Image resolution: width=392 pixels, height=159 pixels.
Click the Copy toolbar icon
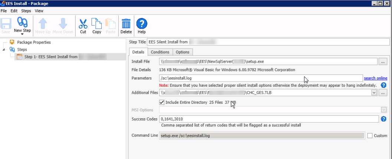(x=97, y=24)
